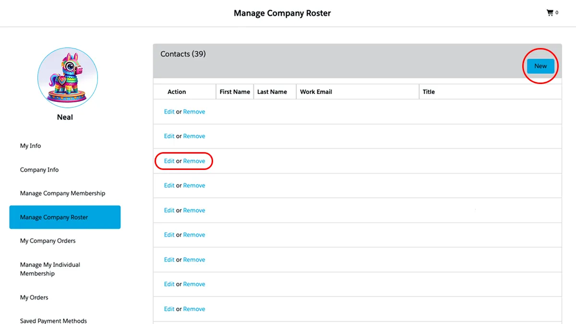Click the circled Edit link on row three
This screenshot has width=576, height=324.
(x=169, y=161)
